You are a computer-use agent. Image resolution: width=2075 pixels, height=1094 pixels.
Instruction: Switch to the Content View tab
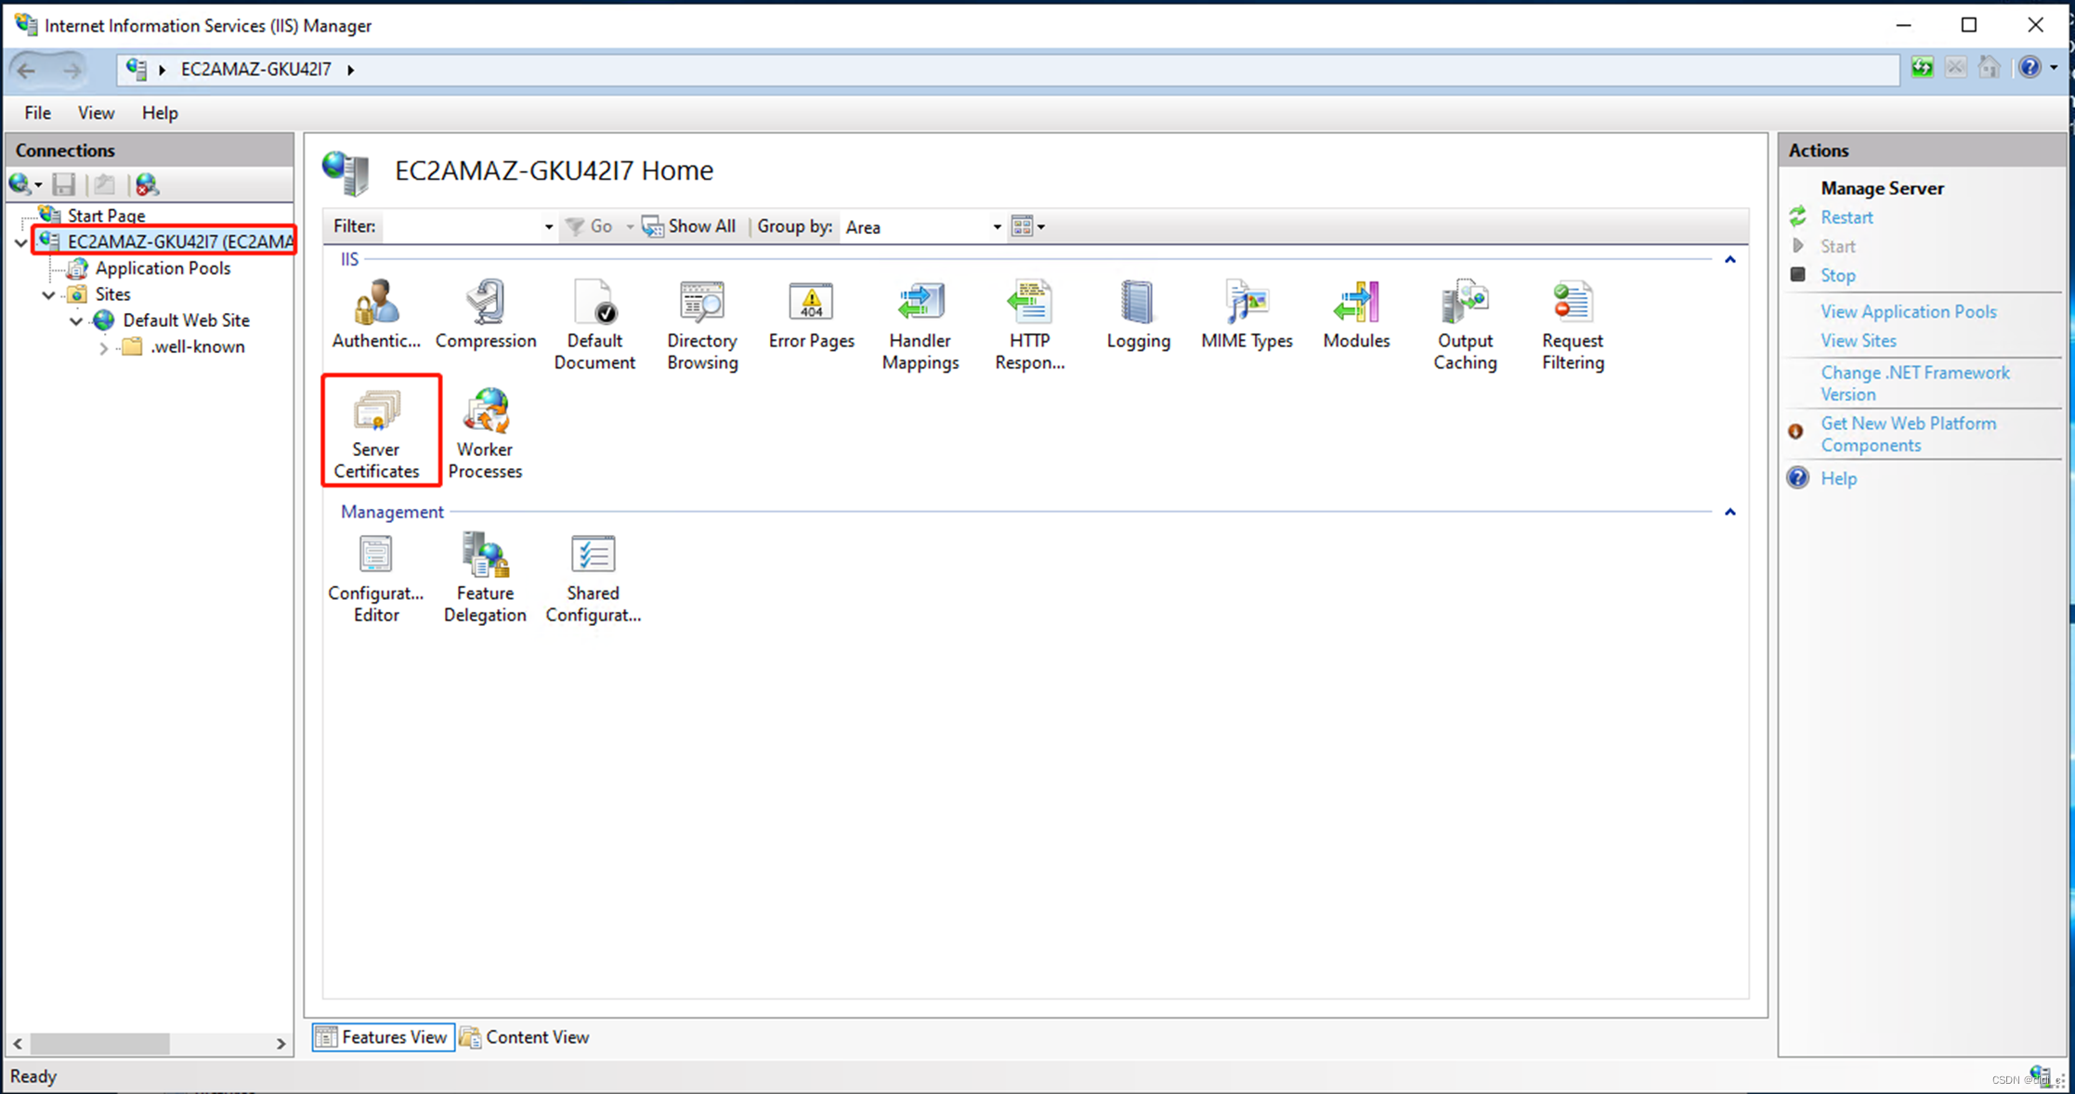pos(526,1037)
